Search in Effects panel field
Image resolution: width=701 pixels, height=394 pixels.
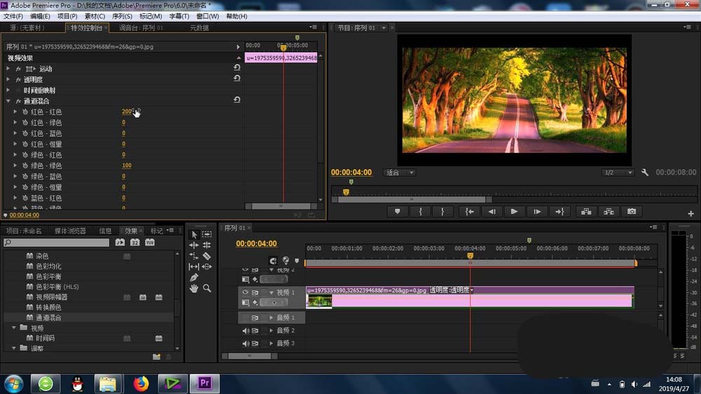click(56, 243)
